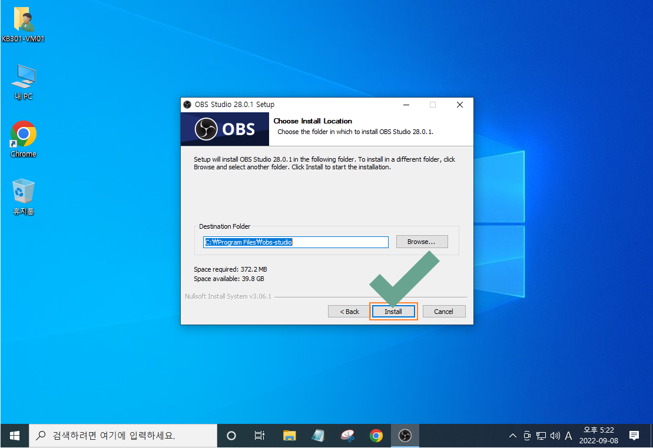Click the 'Space required: 372.2 MB' text
Viewport: 653px width, 448px height.
(x=230, y=269)
